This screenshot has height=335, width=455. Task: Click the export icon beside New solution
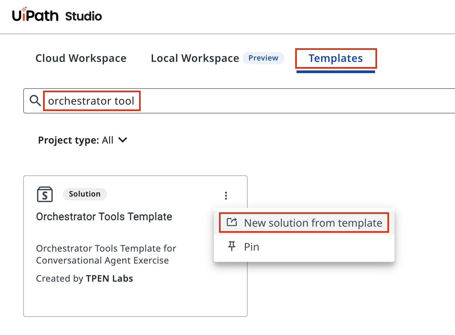(232, 223)
